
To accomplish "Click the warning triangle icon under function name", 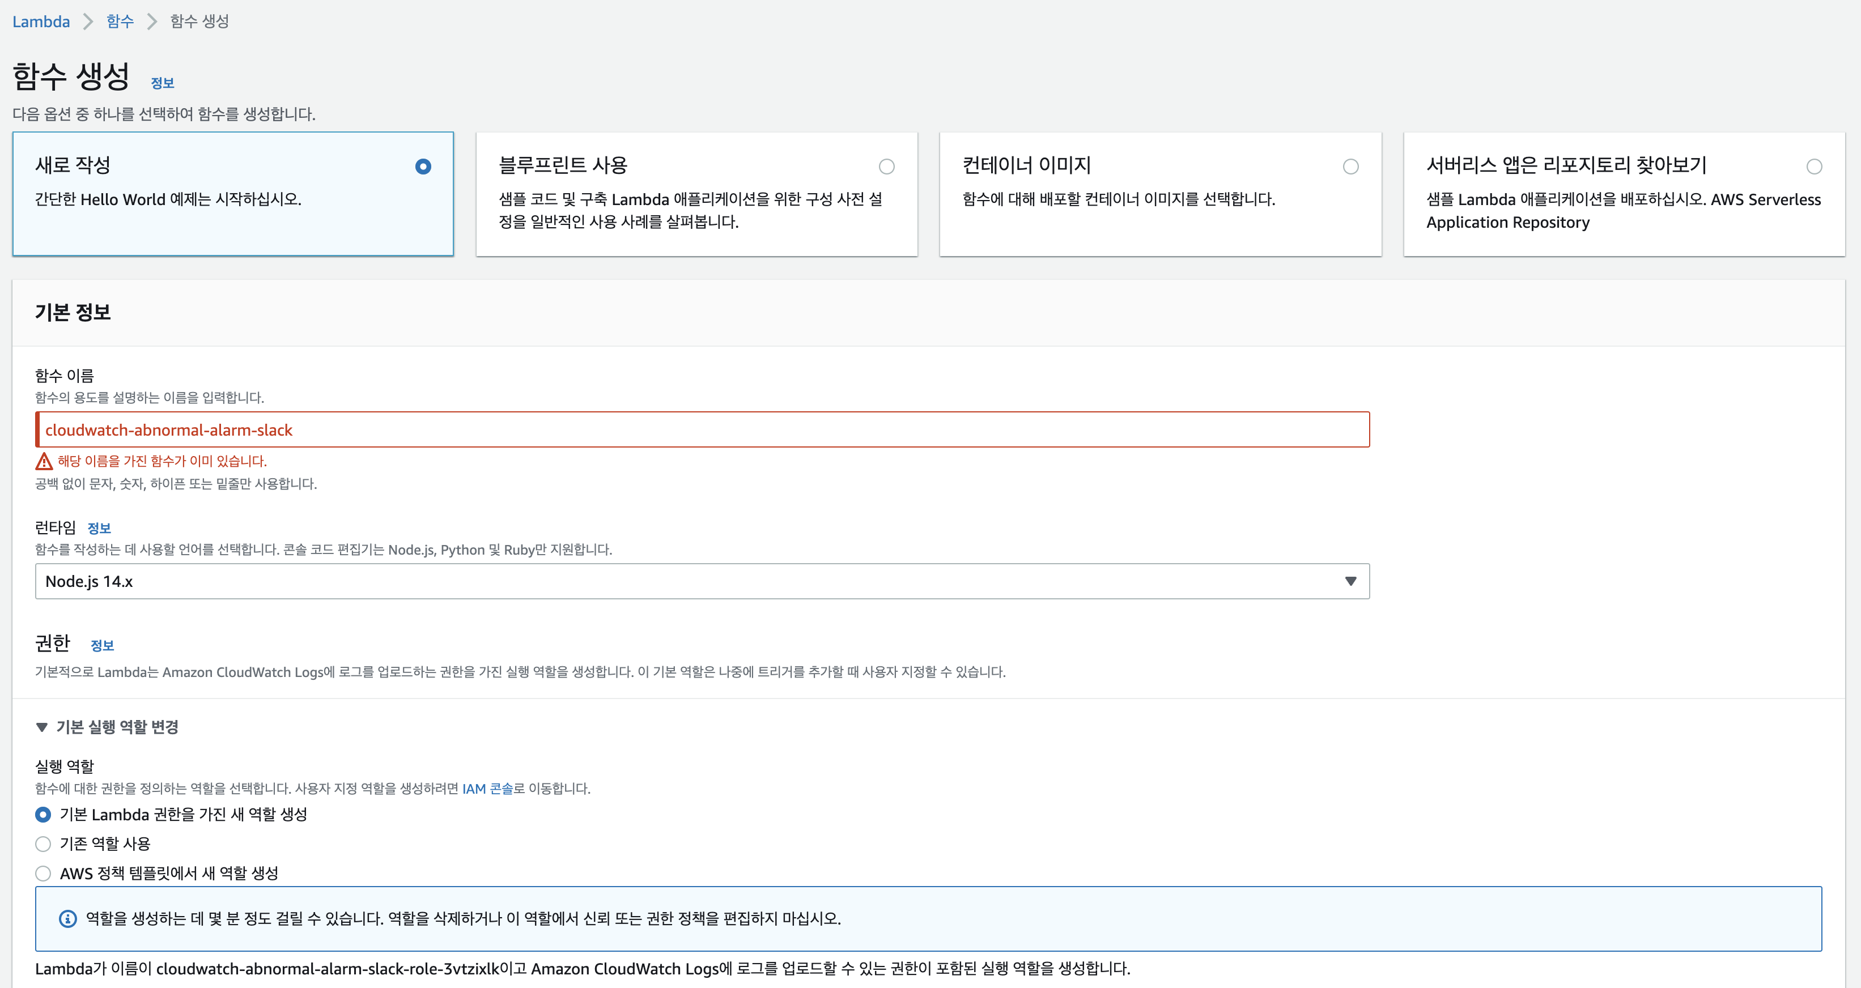I will point(44,461).
